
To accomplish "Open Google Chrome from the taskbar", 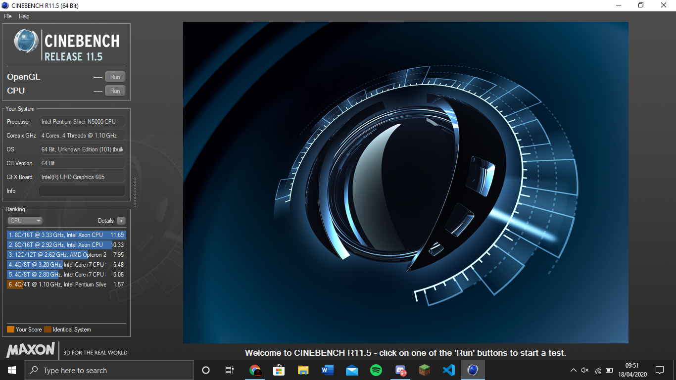I will tap(255, 370).
